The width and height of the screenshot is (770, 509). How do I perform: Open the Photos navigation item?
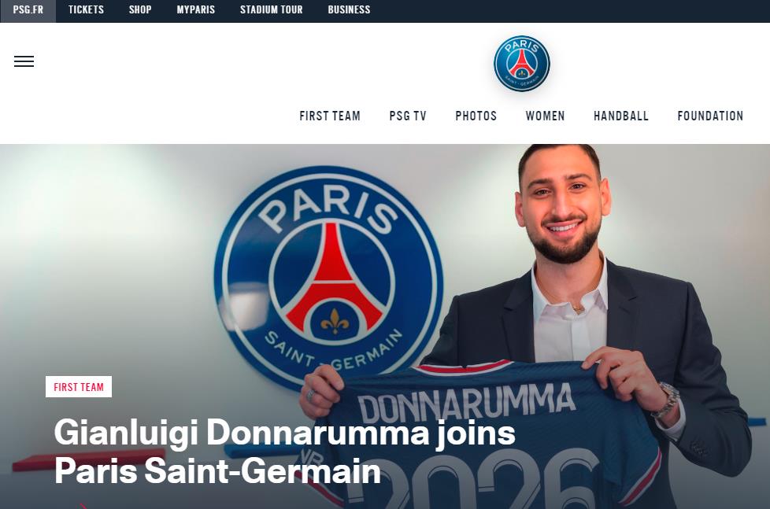[476, 116]
